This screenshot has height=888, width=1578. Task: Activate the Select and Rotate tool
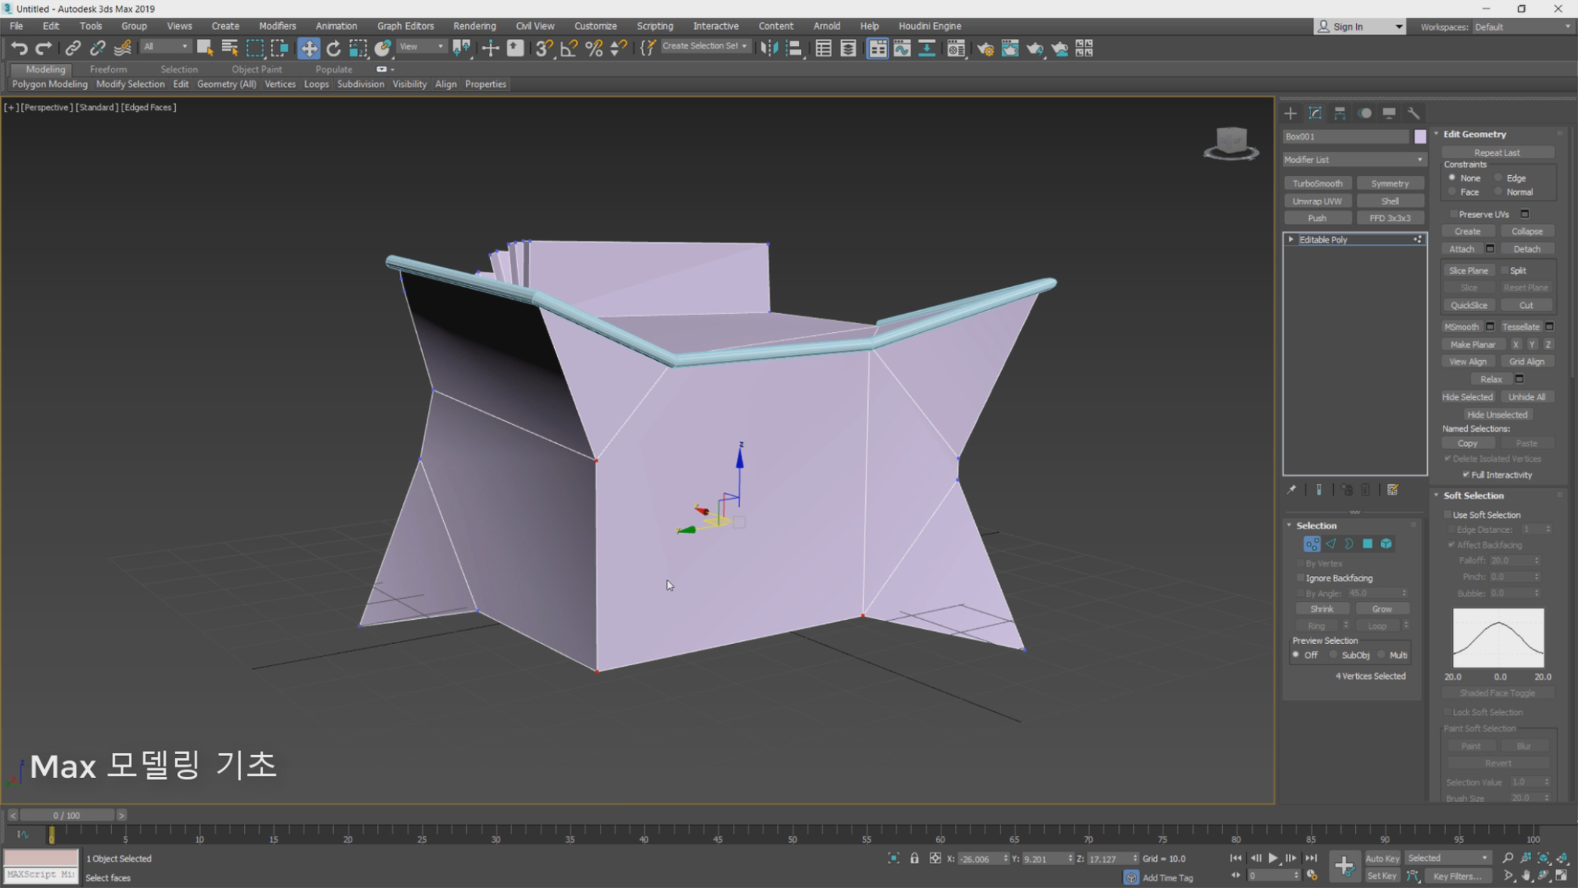(333, 48)
